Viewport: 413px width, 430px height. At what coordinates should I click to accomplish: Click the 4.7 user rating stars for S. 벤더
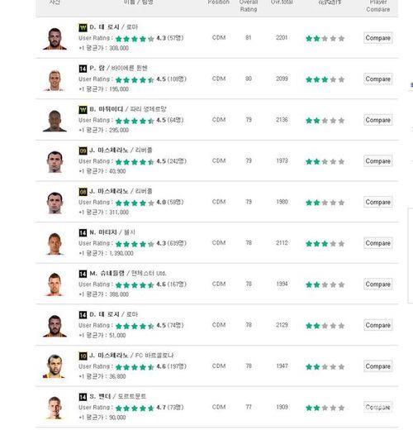click(135, 408)
